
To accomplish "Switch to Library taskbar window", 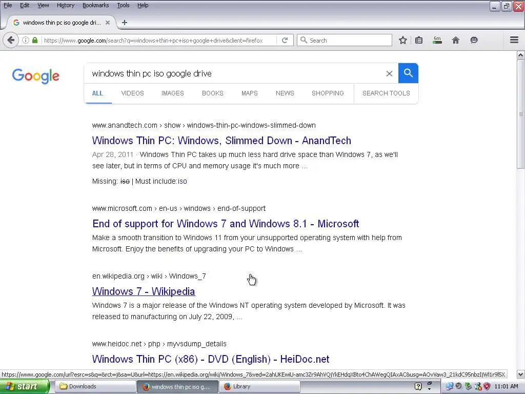I will [259, 386].
